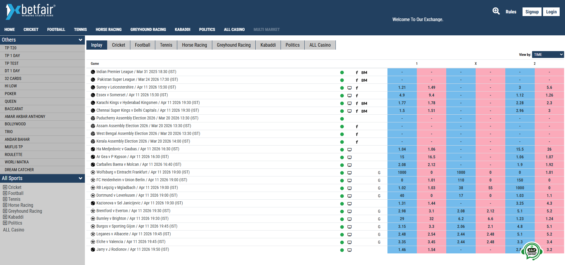Open the Chennai Super Kings v Delhi Capitals match
This screenshot has height=265, width=565.
(148, 110)
